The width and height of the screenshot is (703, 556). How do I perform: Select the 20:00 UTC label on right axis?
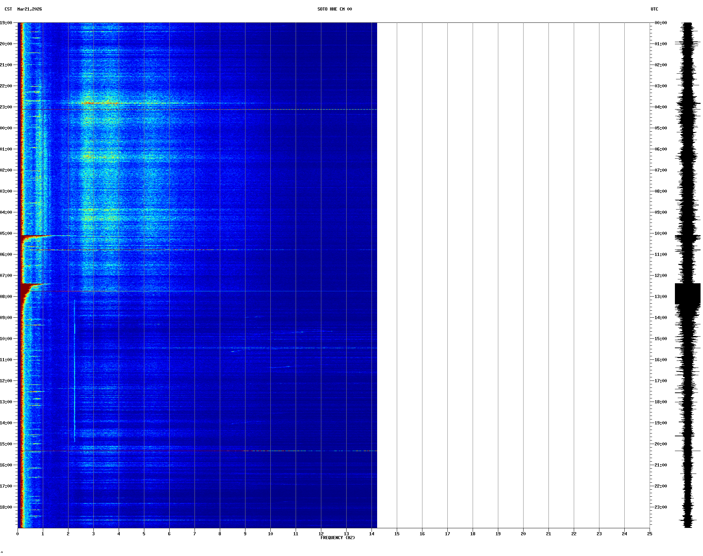pos(661,444)
